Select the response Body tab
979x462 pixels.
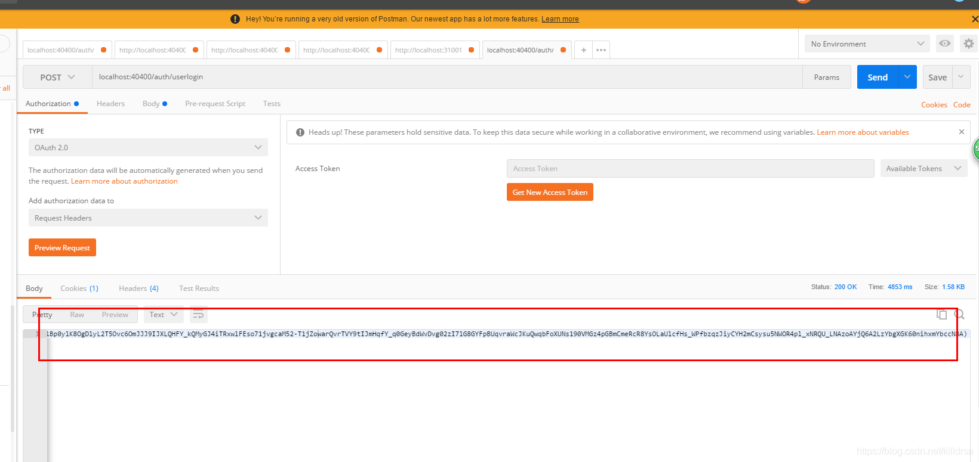tap(34, 289)
